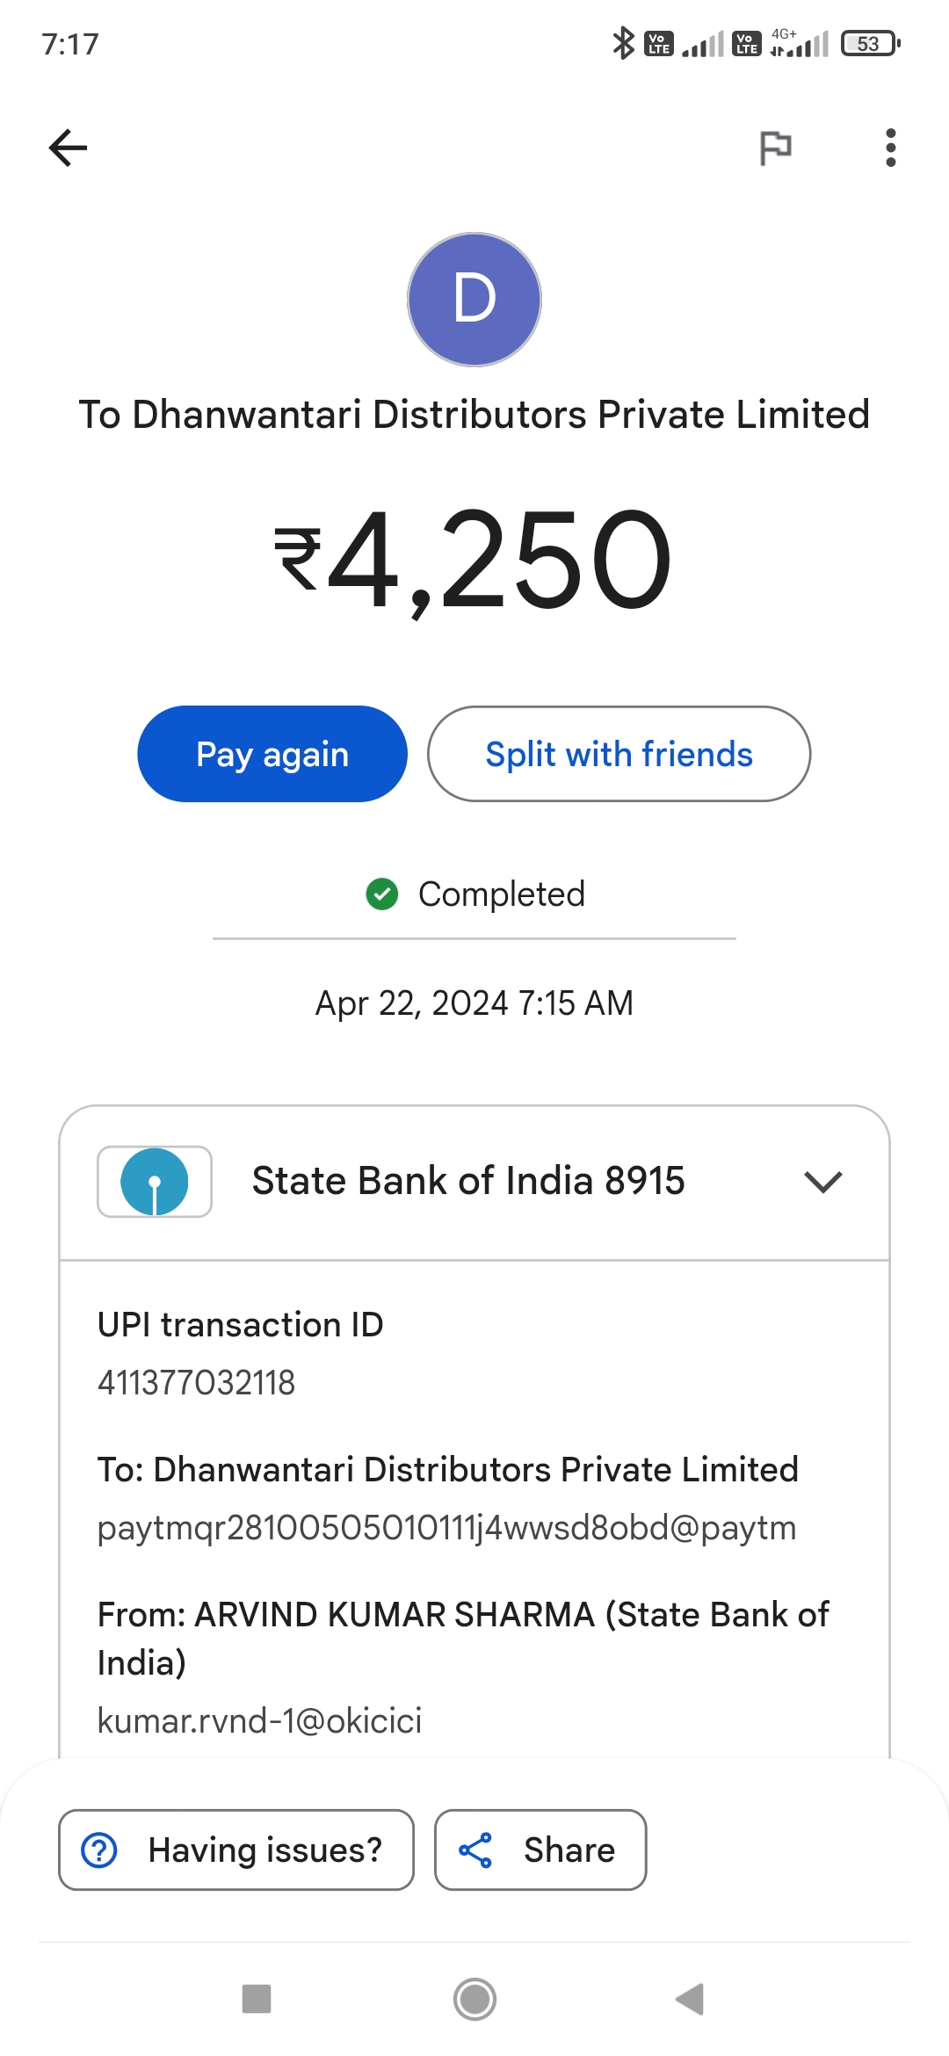Viewport: 949px width, 2056px height.
Task: Tap the green Completed checkmark icon
Action: [x=382, y=894]
